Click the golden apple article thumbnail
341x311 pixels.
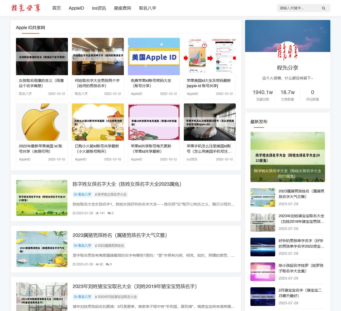tap(42, 122)
